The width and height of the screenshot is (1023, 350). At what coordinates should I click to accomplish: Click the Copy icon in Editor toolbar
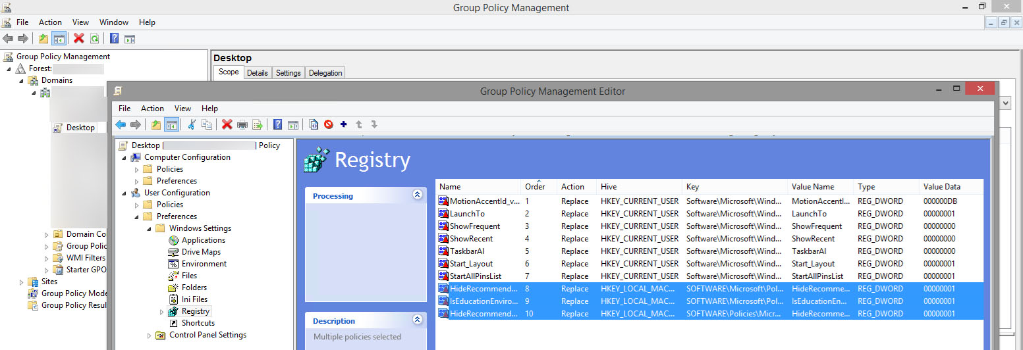207,124
